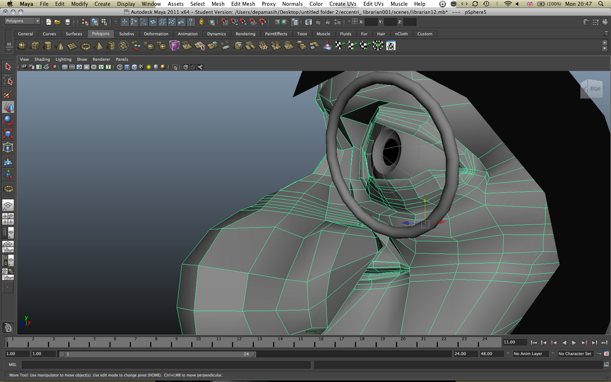Open the Edit Mesh menu

pyautogui.click(x=243, y=4)
